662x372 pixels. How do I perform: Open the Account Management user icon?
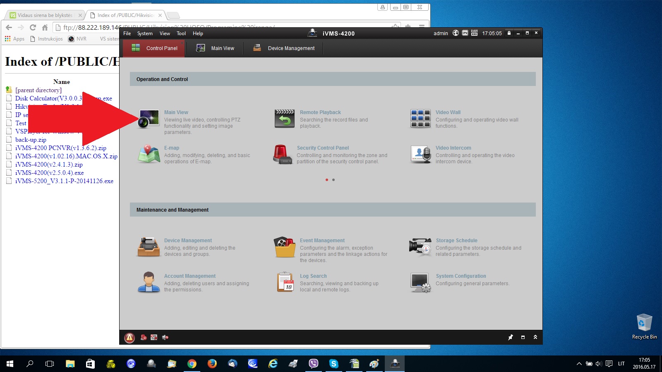[x=149, y=282]
